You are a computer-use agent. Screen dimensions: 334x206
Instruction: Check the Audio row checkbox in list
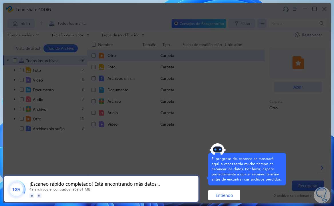[94, 113]
